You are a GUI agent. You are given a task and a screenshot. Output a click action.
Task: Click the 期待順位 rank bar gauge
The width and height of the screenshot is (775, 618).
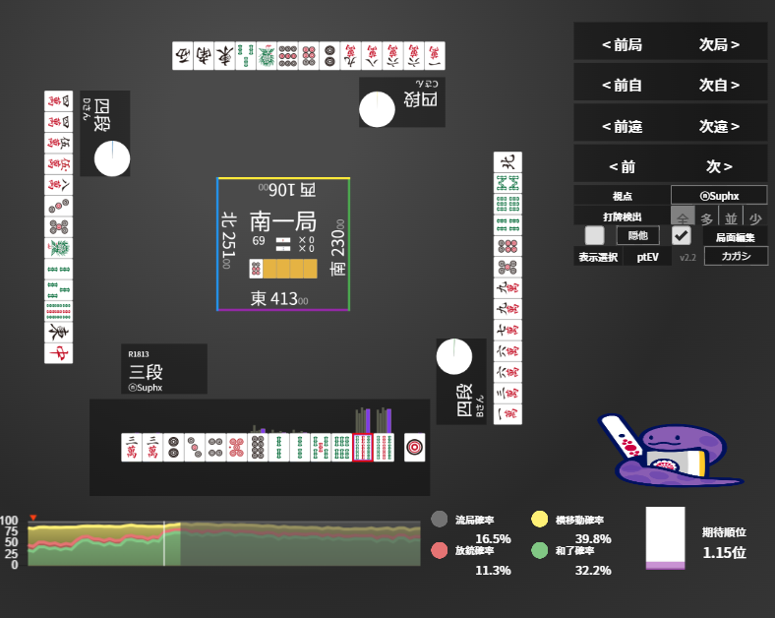pyautogui.click(x=665, y=538)
